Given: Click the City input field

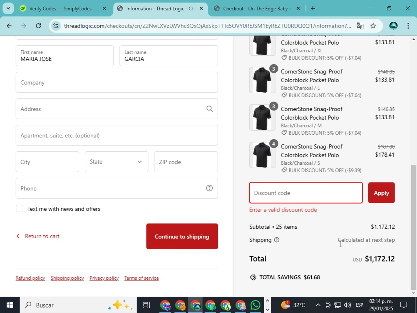Looking at the screenshot, I should 47,162.
